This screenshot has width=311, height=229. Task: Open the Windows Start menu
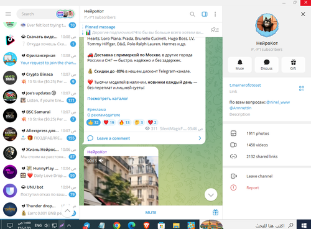coord(304,225)
